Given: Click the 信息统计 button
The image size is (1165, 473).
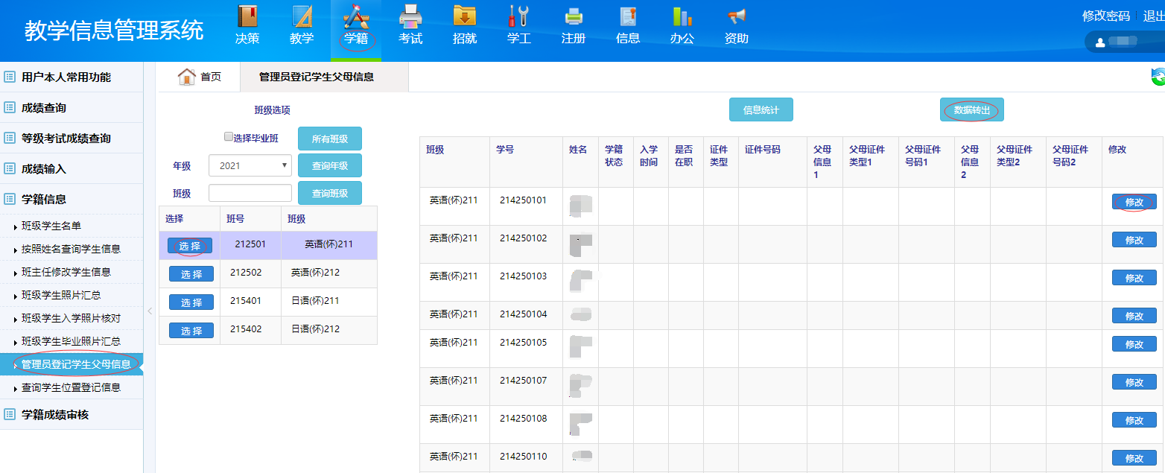Looking at the screenshot, I should click(761, 109).
